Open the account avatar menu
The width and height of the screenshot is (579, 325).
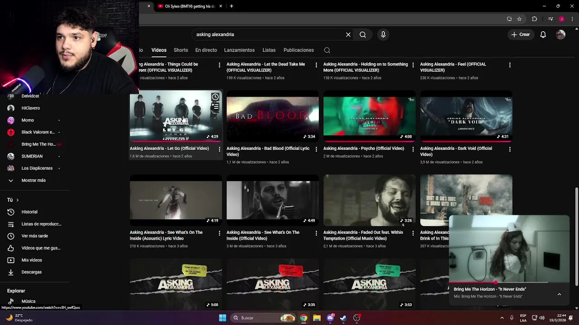(560, 34)
